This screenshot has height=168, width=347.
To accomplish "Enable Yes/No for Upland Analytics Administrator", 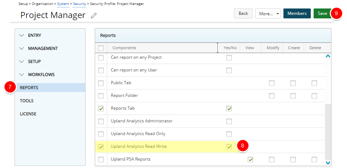I will (x=229, y=121).
